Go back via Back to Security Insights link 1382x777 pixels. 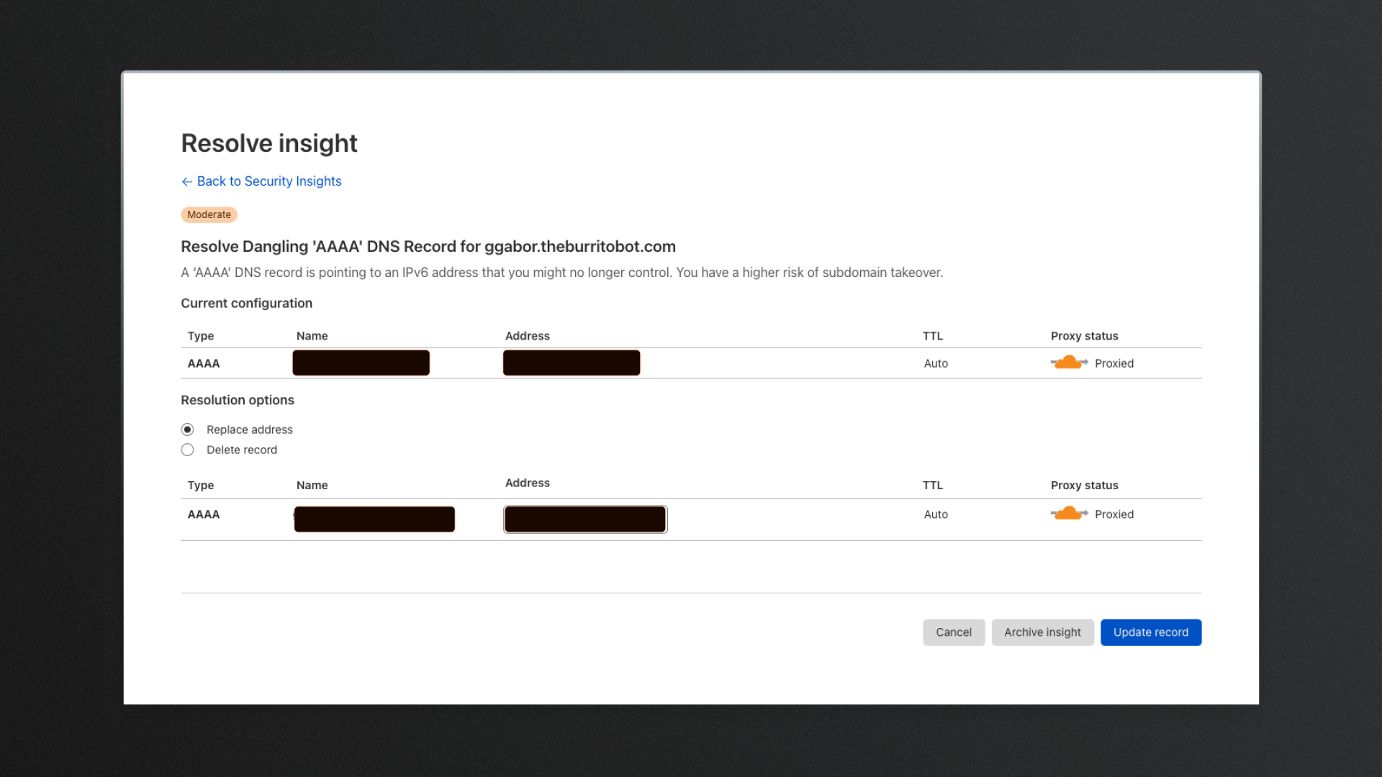point(269,181)
